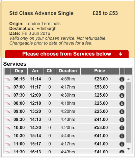Choose the 06:15 to 11:14 service
This screenshot has height=158, width=135.
(65, 79)
